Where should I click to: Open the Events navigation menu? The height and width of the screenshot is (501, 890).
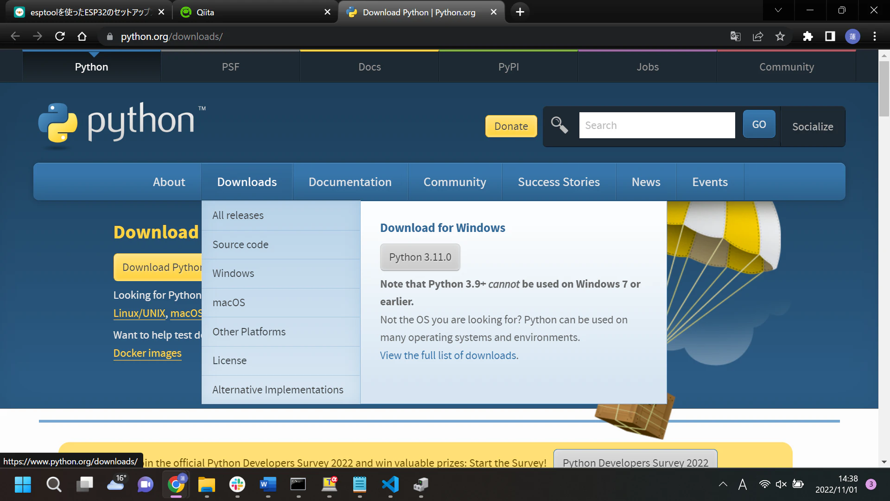[x=710, y=182]
